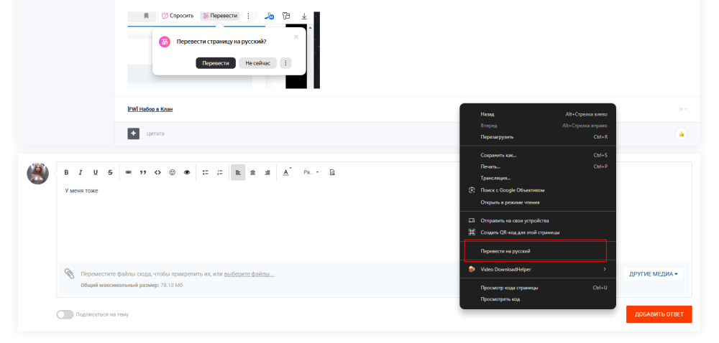Insert a spoiler using the eye icon
The height and width of the screenshot is (343, 719).
pos(187,172)
